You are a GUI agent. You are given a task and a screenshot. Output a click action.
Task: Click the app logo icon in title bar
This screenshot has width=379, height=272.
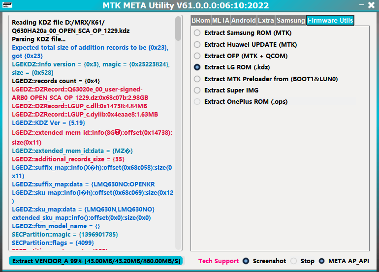click(x=7, y=5)
